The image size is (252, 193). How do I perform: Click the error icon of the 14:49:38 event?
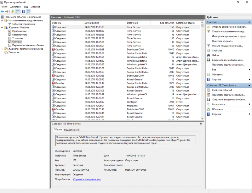[53, 50]
